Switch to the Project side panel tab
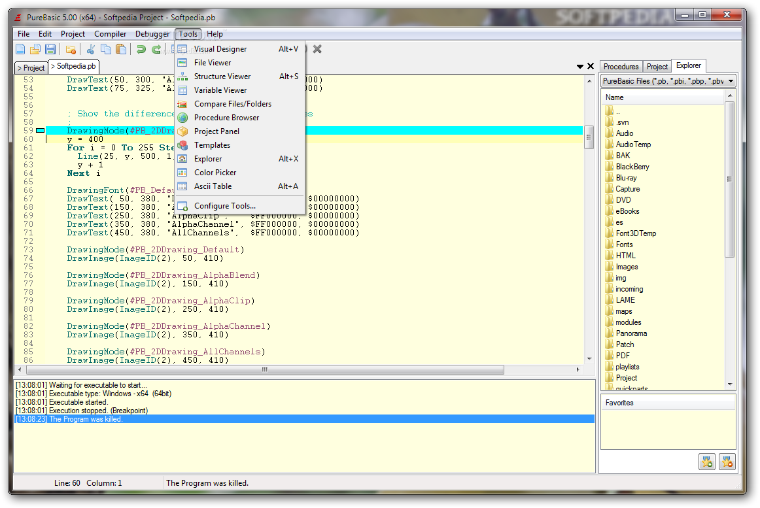Viewport: 760px width, 508px height. point(657,67)
